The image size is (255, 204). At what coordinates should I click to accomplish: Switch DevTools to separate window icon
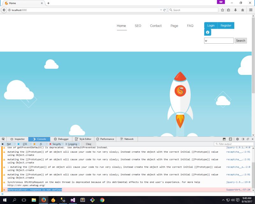(x=248, y=139)
